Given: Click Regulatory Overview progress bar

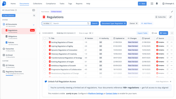Looking at the screenshot, I should [13, 75].
